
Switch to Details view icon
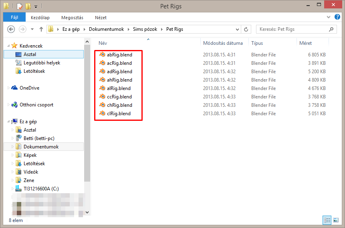pyautogui.click(x=327, y=220)
